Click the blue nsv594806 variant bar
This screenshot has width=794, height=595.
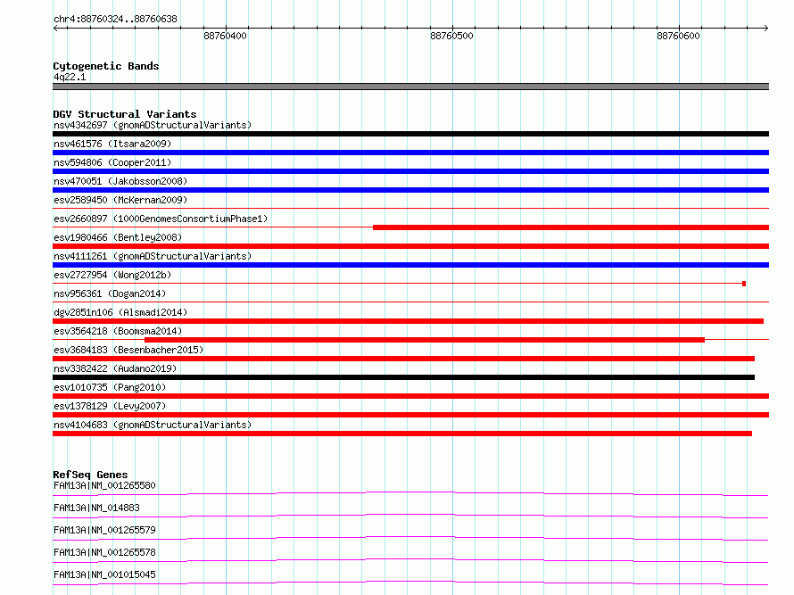click(x=410, y=171)
